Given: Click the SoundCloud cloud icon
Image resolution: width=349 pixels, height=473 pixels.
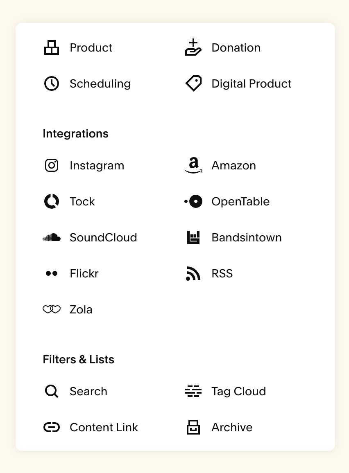Looking at the screenshot, I should pyautogui.click(x=52, y=237).
